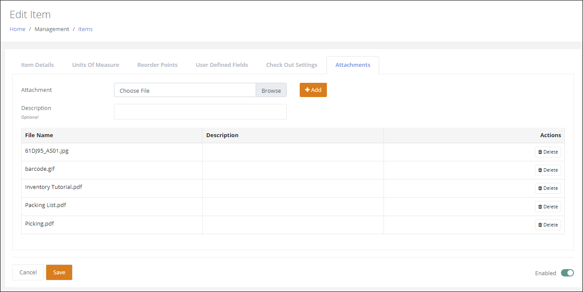Click the Add attachment button
Viewport: 583px width, 292px height.
(313, 90)
